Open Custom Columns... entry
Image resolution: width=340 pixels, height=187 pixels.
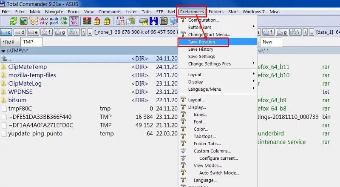(x=218, y=151)
